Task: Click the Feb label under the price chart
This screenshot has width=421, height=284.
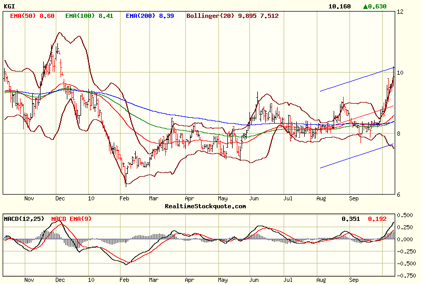Action: pos(124,198)
